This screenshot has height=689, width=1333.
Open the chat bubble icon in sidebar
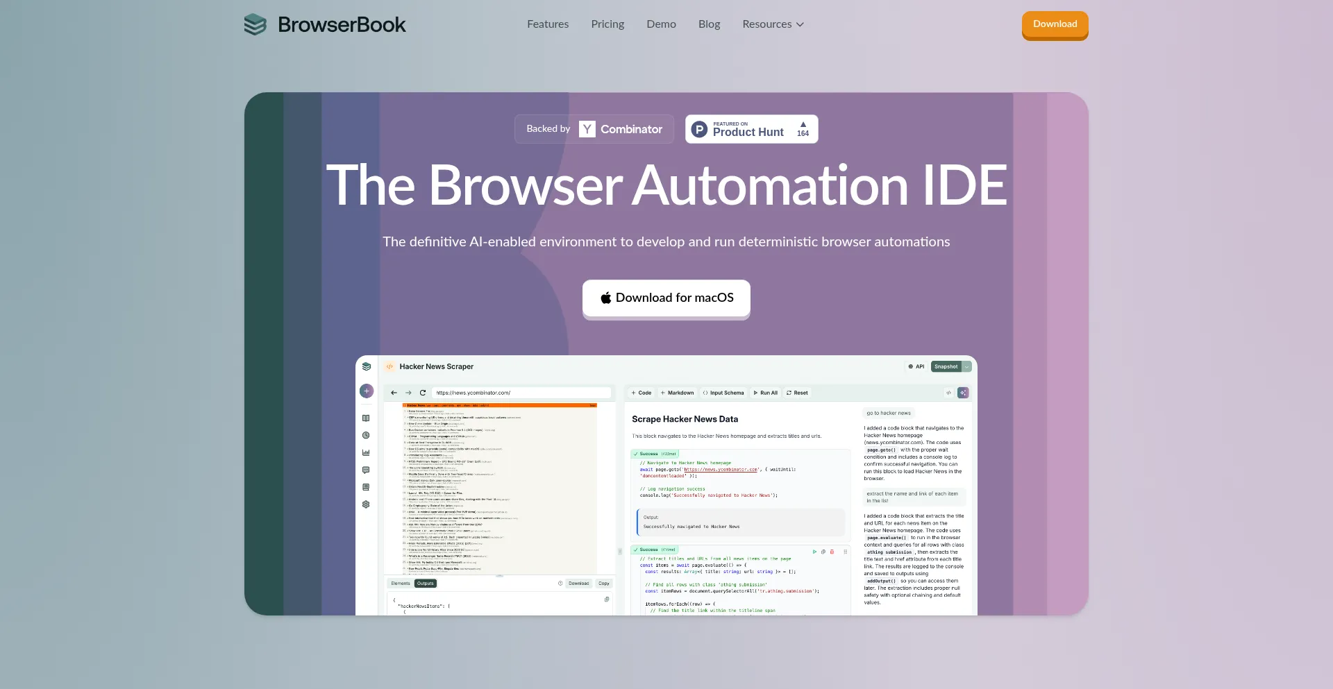[x=366, y=470]
